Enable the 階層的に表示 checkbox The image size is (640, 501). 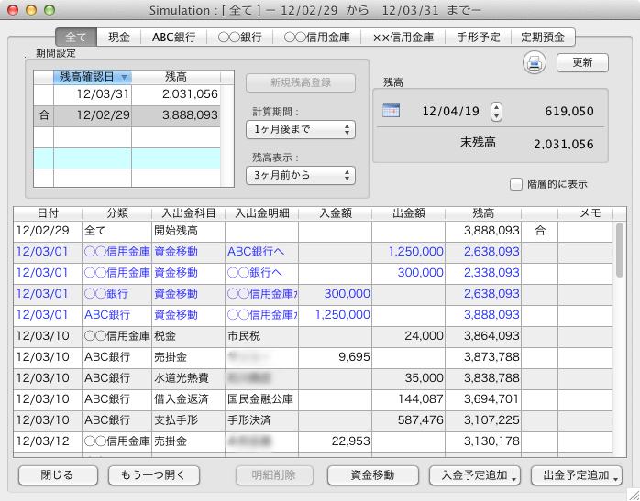pyautogui.click(x=515, y=183)
